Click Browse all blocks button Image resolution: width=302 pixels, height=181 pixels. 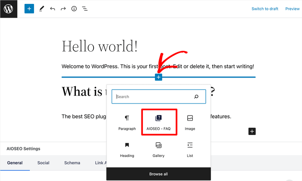pos(158,174)
